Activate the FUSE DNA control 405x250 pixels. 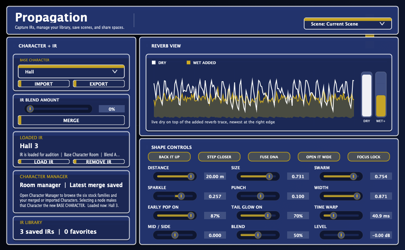coord(269,157)
